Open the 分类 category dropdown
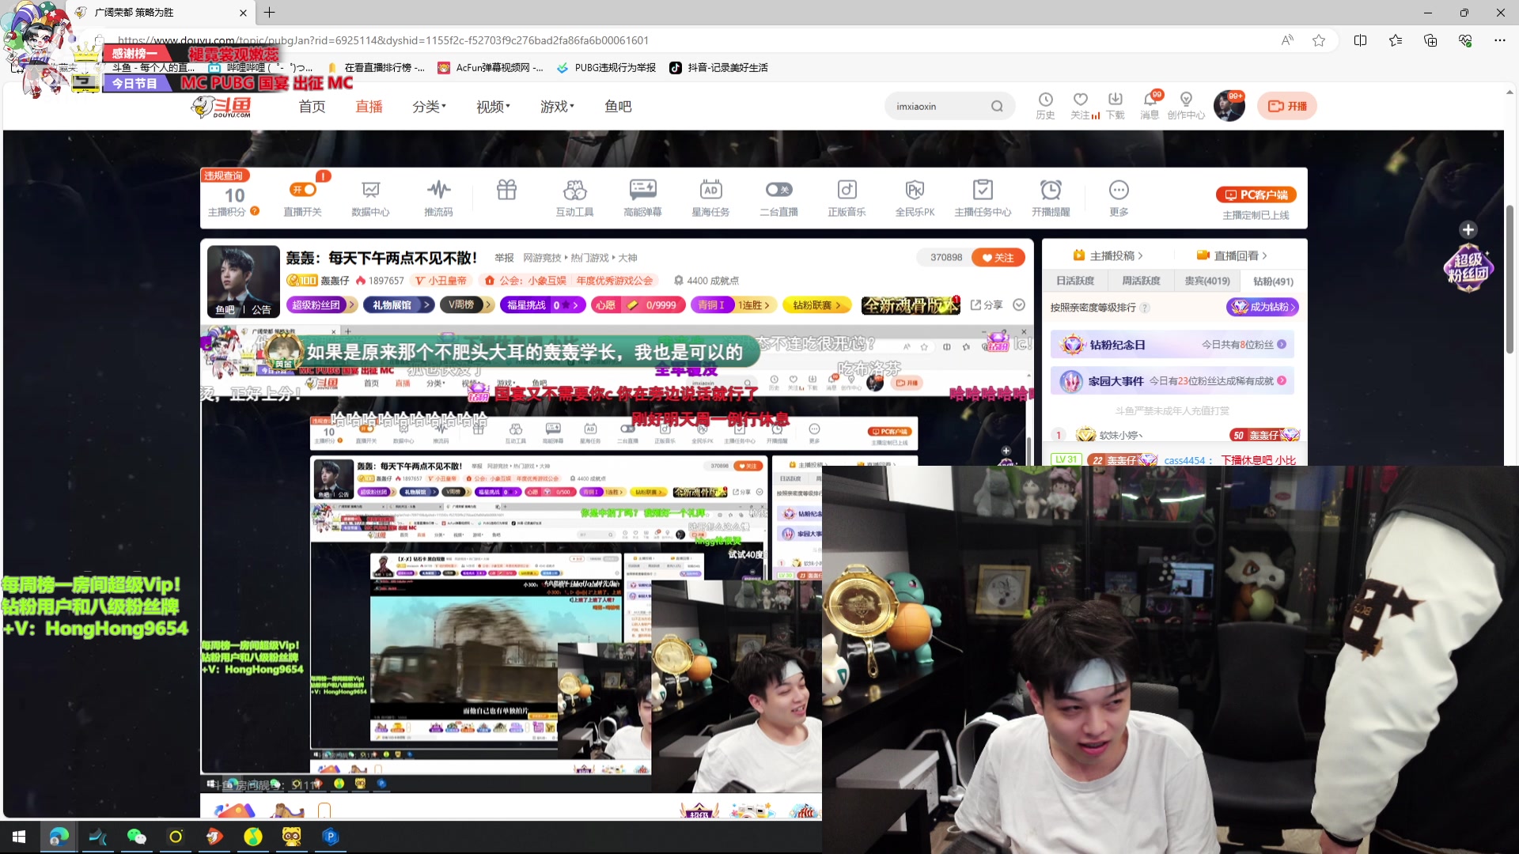Viewport: 1519px width, 854px height. click(x=427, y=106)
